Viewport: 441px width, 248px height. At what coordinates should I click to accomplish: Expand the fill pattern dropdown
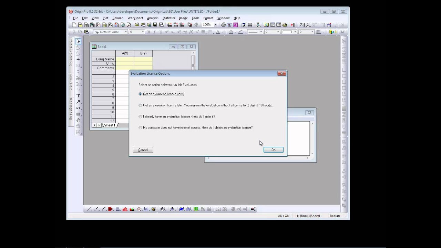pos(323,32)
